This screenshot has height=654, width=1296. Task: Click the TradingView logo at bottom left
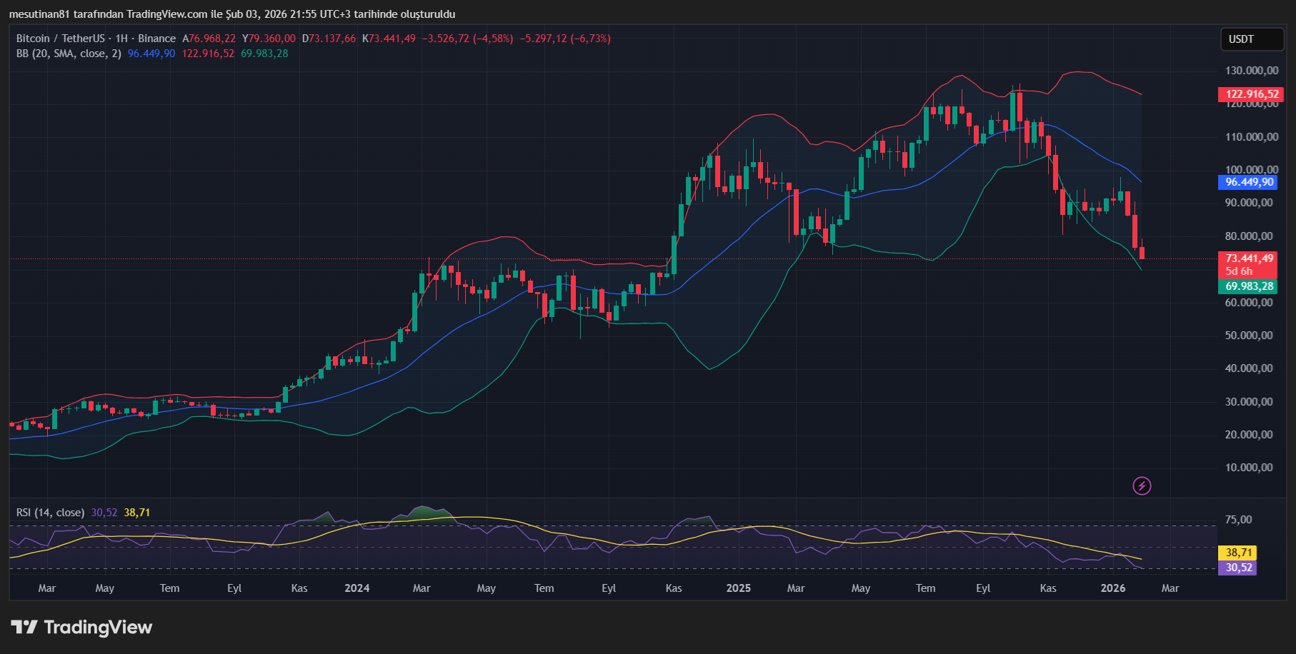81,628
